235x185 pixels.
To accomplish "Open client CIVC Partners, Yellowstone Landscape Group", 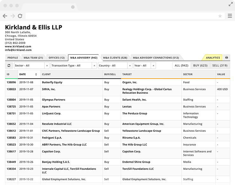I will (x=71, y=131).
